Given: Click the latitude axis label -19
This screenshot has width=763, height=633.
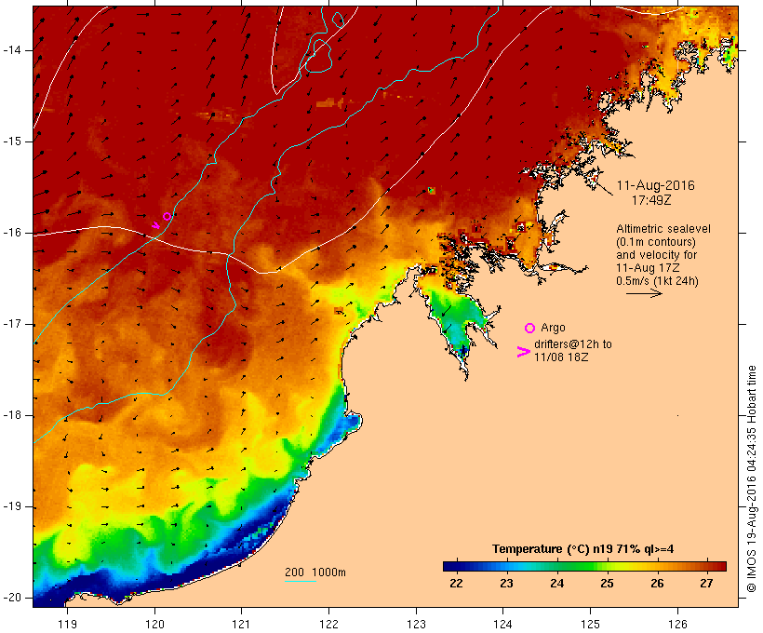Looking at the screenshot, I should [x=12, y=506].
